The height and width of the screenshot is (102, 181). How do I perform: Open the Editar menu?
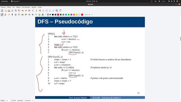9,7
